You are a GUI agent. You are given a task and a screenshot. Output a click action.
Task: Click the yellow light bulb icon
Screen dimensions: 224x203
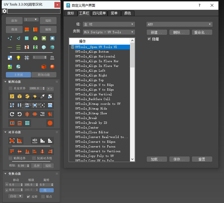18,58
